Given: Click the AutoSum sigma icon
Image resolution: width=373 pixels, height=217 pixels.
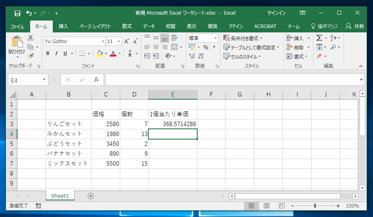Looking at the screenshot, I should click(x=320, y=38).
